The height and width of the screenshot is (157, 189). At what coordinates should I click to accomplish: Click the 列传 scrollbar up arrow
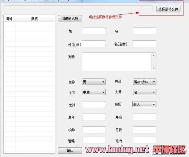coord(153,55)
